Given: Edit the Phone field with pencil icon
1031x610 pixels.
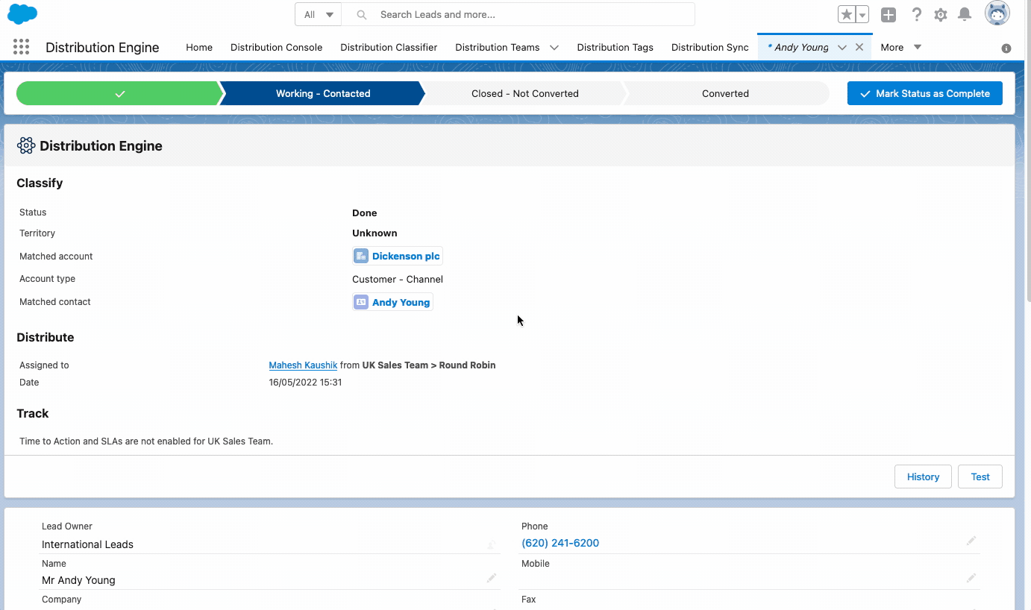Looking at the screenshot, I should pos(971,541).
